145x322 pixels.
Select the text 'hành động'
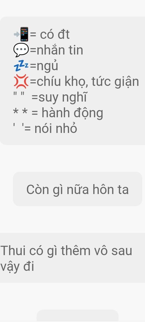pyautogui.click(x=73, y=113)
